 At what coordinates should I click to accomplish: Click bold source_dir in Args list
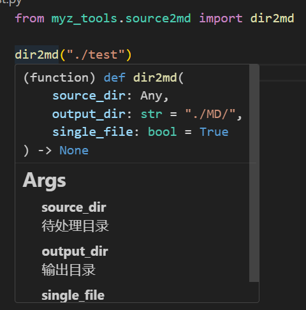74,207
